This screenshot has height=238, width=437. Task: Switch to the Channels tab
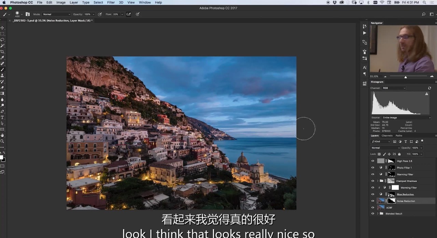(x=387, y=136)
